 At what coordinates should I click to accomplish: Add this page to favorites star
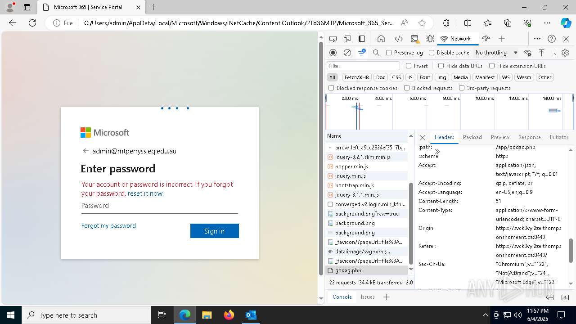pos(422,23)
